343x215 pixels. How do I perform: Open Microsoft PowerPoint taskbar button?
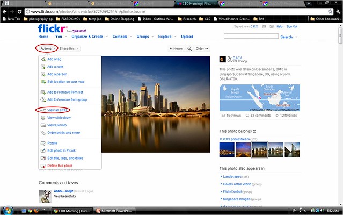click(116, 211)
